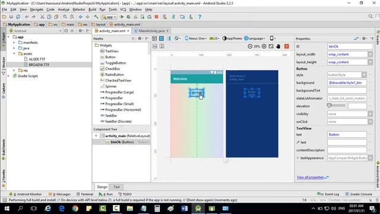Click the Debug app bug icon
The image size is (380, 214).
(x=128, y=17)
